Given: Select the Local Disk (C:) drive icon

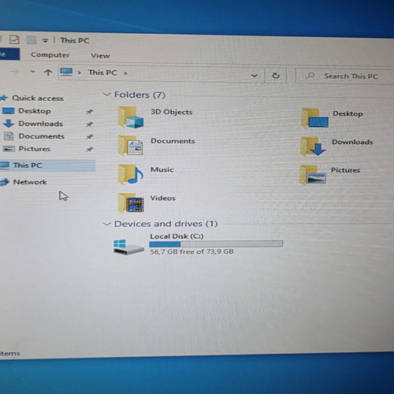Looking at the screenshot, I should point(128,247).
